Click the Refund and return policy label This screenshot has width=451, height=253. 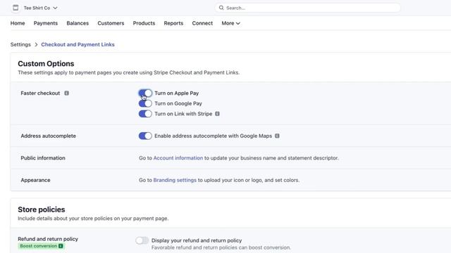(48, 239)
